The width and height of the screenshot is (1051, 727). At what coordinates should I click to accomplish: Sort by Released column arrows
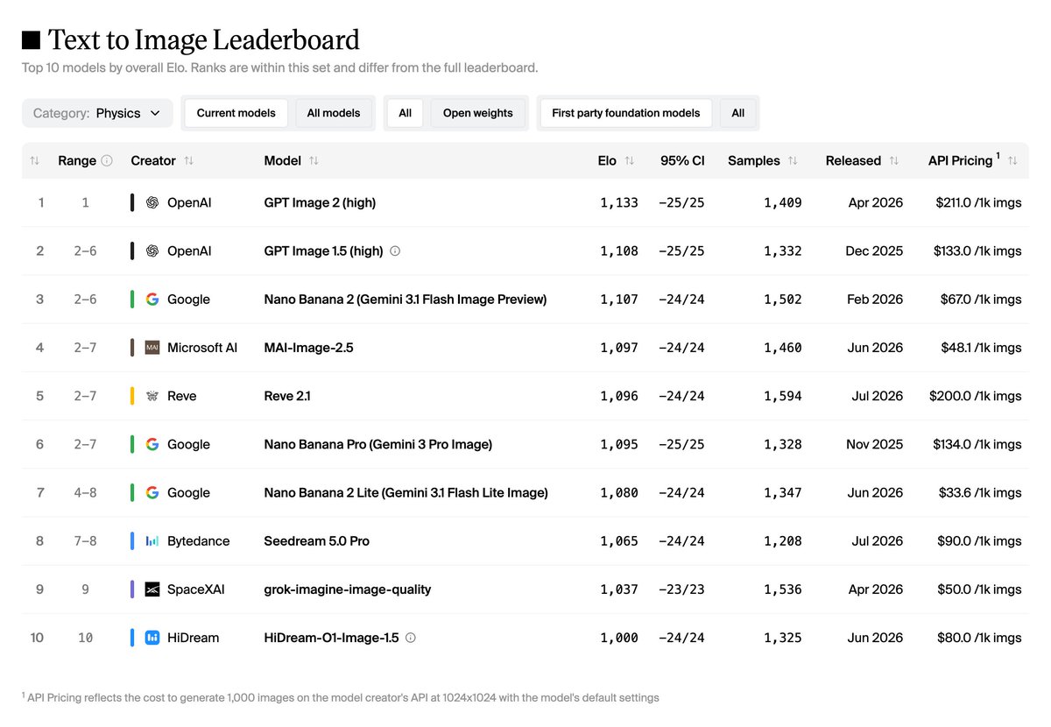pos(893,161)
